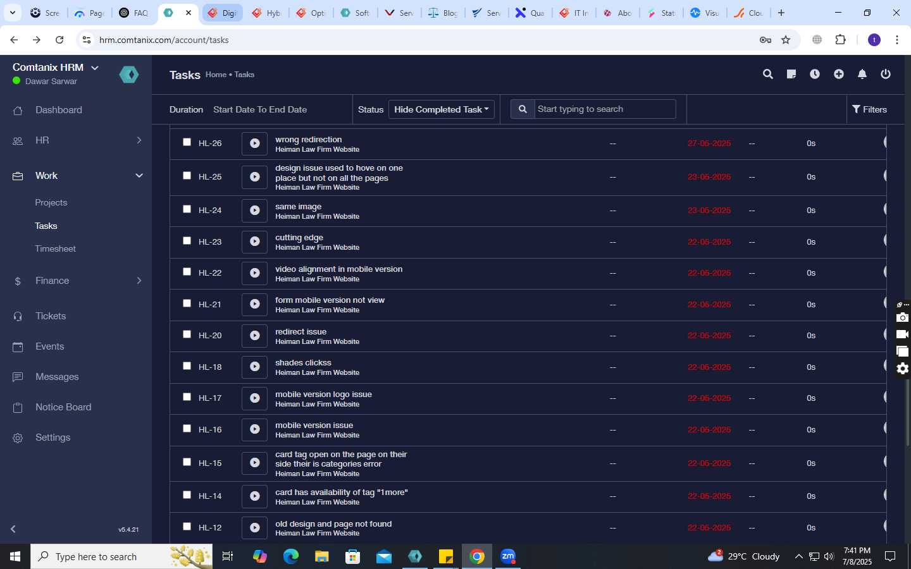Click the floating camera capture icon at right edge
Image resolution: width=911 pixels, height=569 pixels.
(903, 317)
